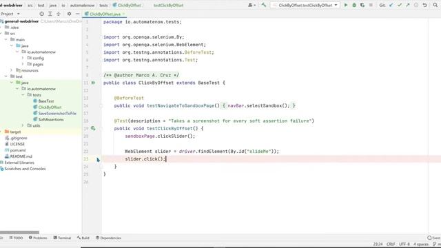This screenshot has height=248, width=441.
Task: Click the Stop square icon
Action: pyautogui.click(x=371, y=5)
